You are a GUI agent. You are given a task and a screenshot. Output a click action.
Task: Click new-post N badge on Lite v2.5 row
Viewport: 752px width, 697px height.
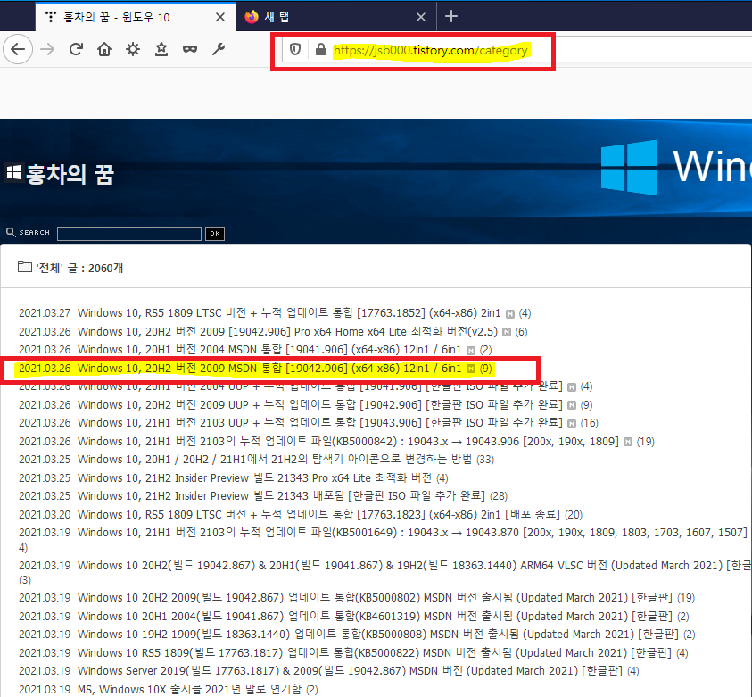pyautogui.click(x=507, y=332)
